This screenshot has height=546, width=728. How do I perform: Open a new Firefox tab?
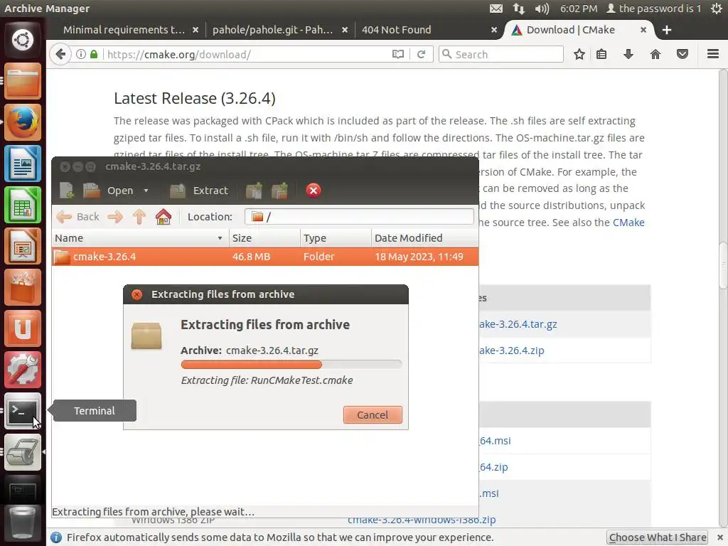(667, 30)
